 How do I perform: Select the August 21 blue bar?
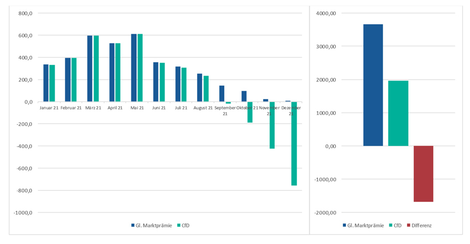200,88
